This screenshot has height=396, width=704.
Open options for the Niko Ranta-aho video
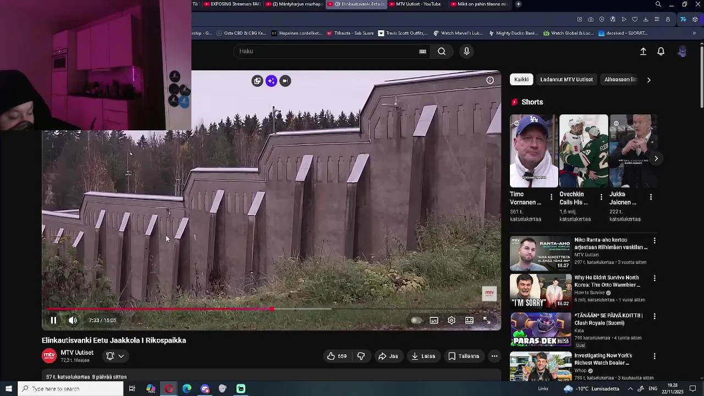[654, 241]
